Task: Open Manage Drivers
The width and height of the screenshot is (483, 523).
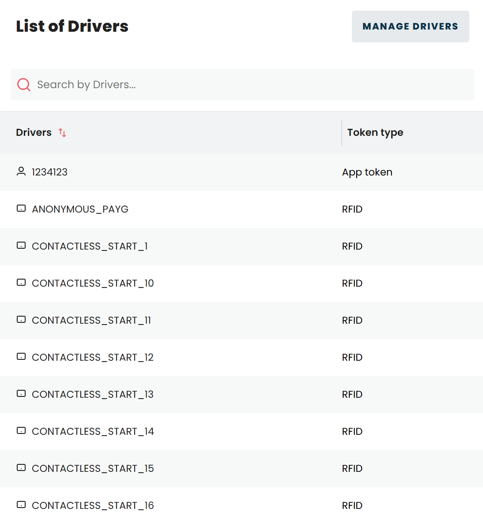Action: tap(410, 26)
